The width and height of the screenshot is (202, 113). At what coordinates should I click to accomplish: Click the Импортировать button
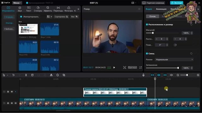[29, 17]
